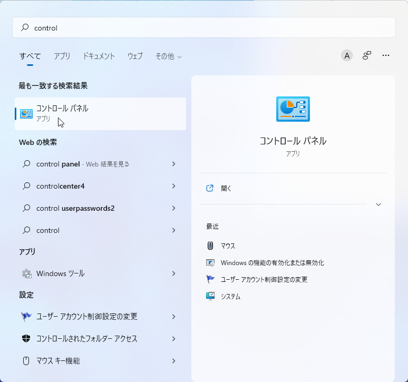This screenshot has width=408, height=382.
Task: Open コントロールされたフォルダー アクセス setting
Action: [x=101, y=339]
